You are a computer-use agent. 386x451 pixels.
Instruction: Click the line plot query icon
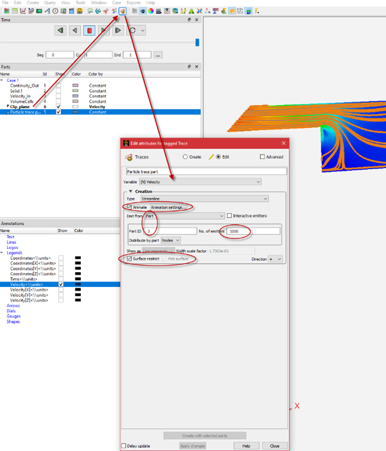(x=23, y=11)
